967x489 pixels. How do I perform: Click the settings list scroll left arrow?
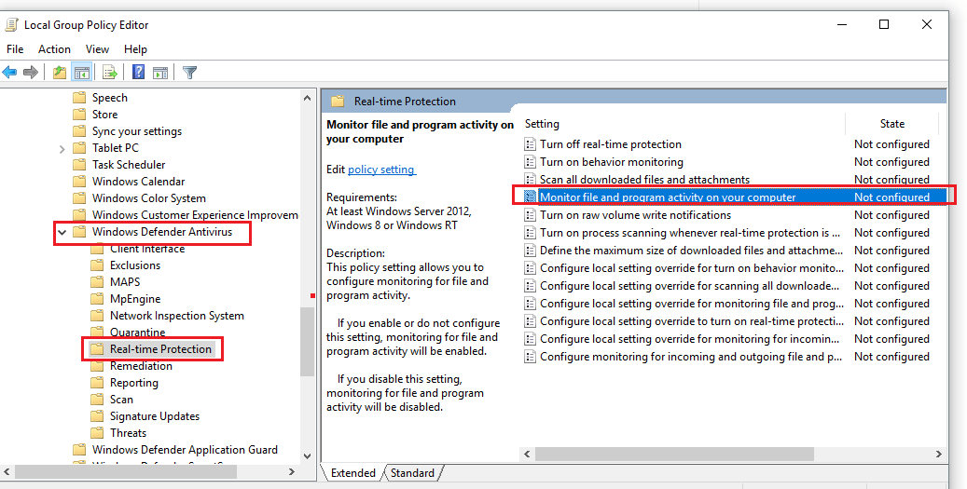pos(527,454)
